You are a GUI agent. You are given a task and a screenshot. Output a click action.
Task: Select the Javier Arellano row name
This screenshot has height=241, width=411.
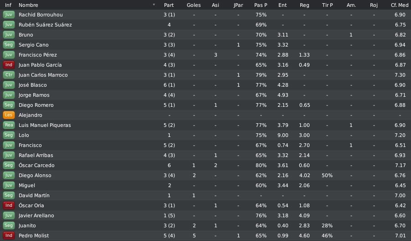tap(36, 215)
